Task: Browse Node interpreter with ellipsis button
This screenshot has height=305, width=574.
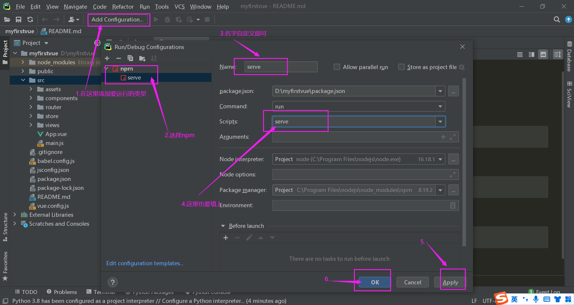Action: (x=454, y=159)
